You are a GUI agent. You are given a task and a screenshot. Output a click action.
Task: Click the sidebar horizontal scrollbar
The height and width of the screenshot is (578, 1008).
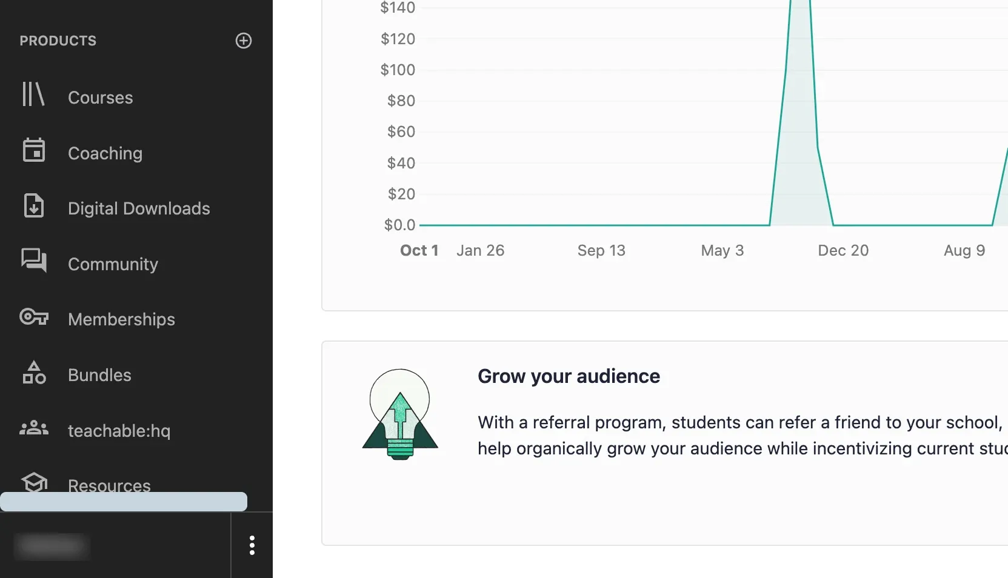click(124, 502)
